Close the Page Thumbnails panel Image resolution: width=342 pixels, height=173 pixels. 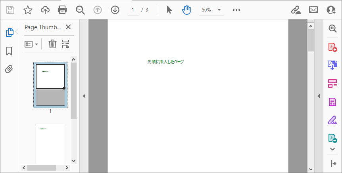[x=68, y=27]
